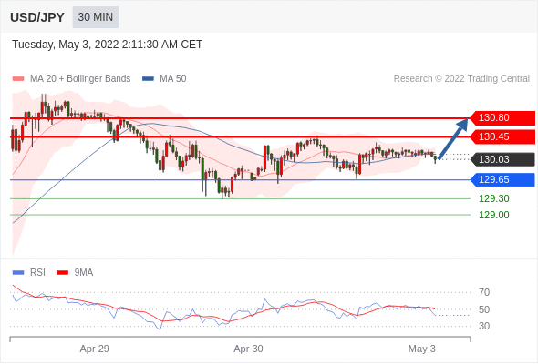Click the blue RSI legend swatch
Image resolution: width=538 pixels, height=364 pixels.
(x=18, y=273)
